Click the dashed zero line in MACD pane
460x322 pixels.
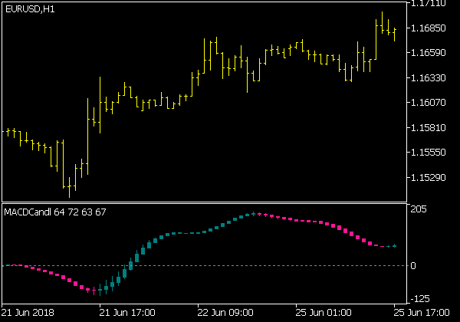coord(204,266)
